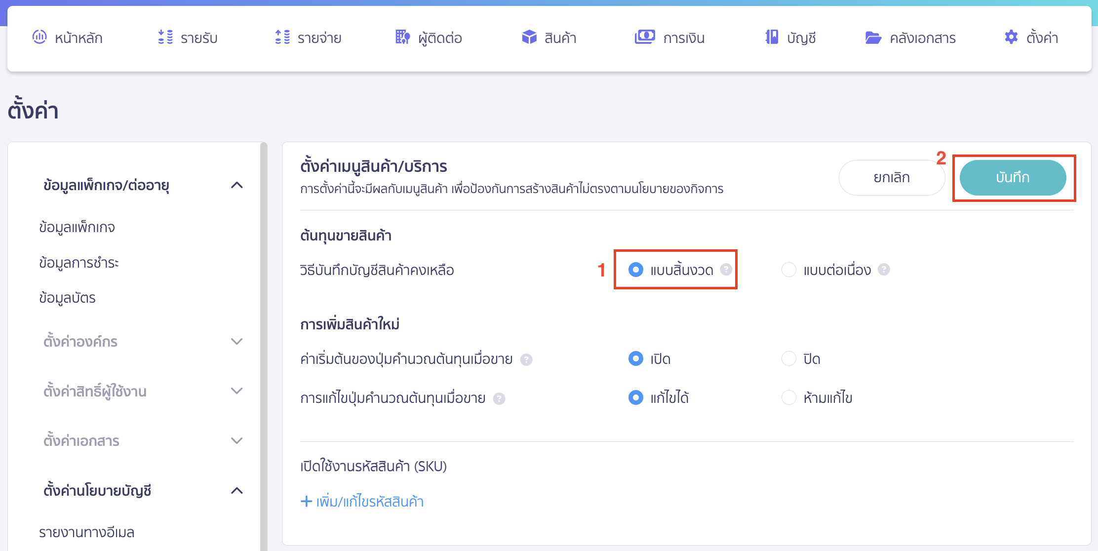The height and width of the screenshot is (551, 1098).
Task: Click help icon beside ค่าเริ่มต้นของปุ่มคำนวณต้นทุนเมื่อขาย
Action: (x=526, y=359)
